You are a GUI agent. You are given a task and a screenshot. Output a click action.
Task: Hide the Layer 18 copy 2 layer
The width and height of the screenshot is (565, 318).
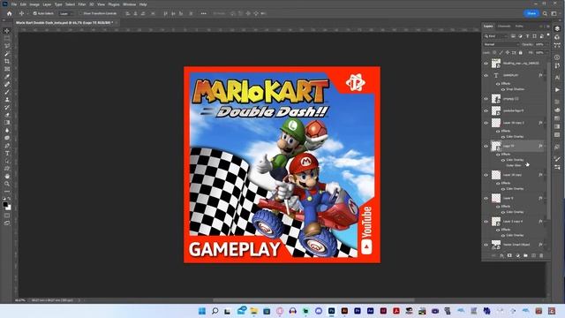[x=486, y=123]
